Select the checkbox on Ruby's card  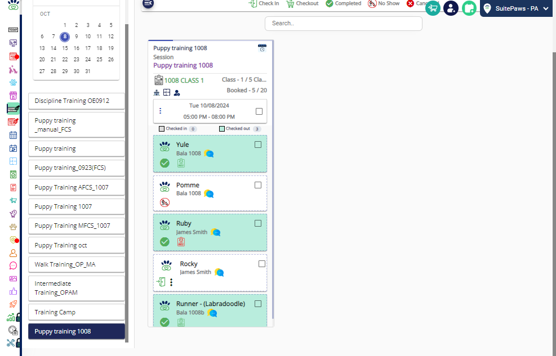click(258, 223)
